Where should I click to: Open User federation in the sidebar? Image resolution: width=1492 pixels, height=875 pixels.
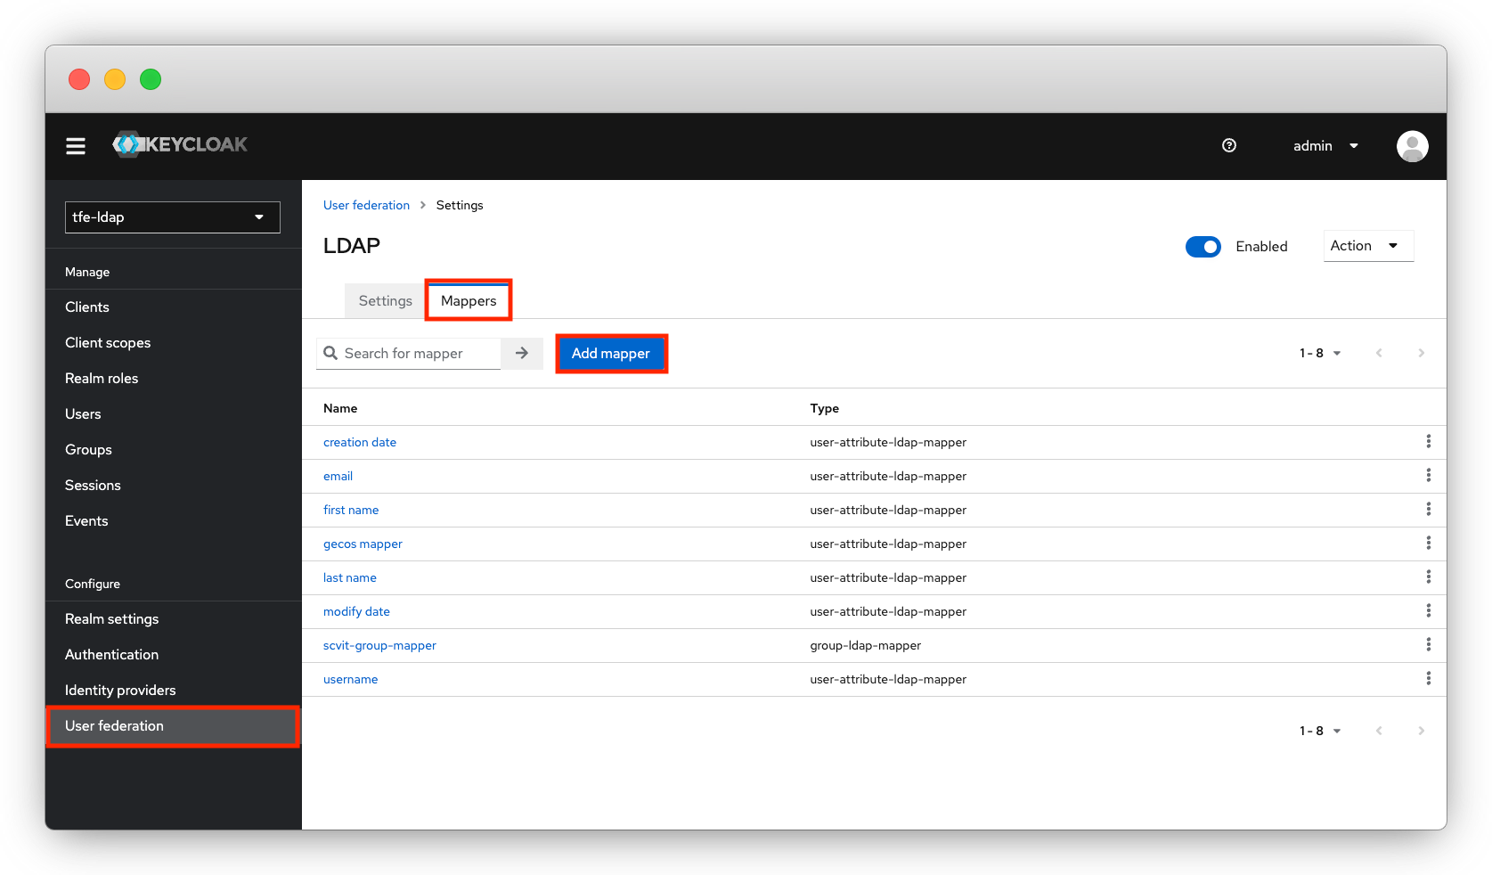tap(174, 726)
